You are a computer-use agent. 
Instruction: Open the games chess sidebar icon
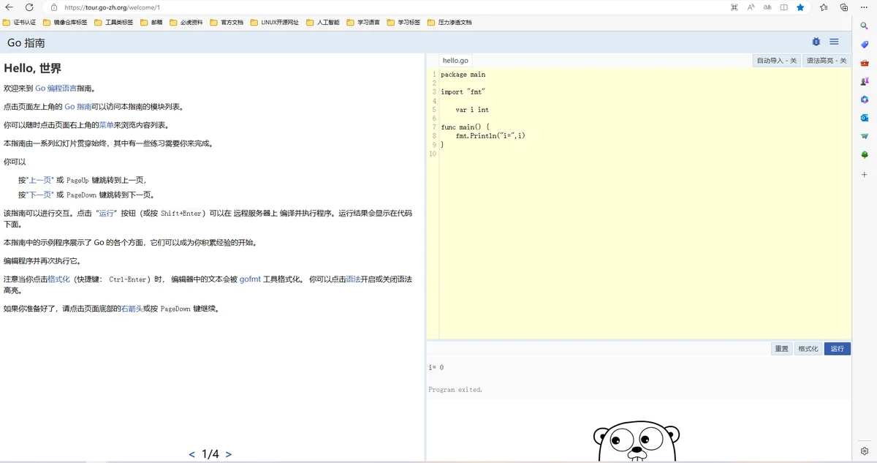[x=865, y=81]
